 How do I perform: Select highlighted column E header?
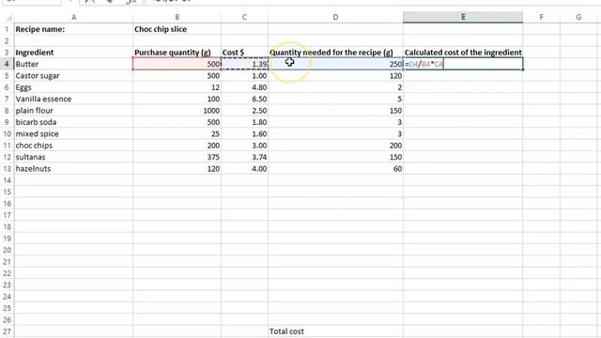[x=463, y=17]
